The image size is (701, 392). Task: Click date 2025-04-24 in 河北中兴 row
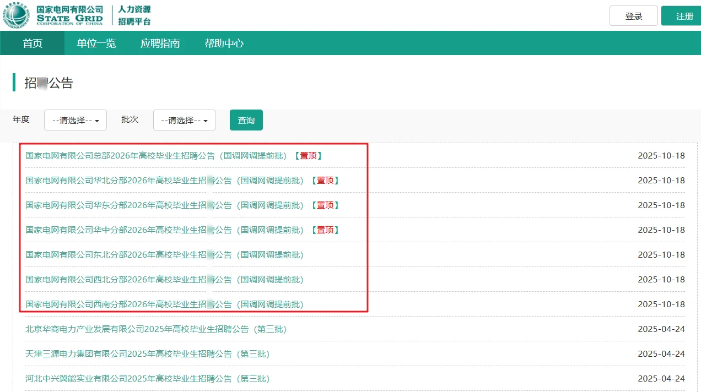click(x=661, y=379)
